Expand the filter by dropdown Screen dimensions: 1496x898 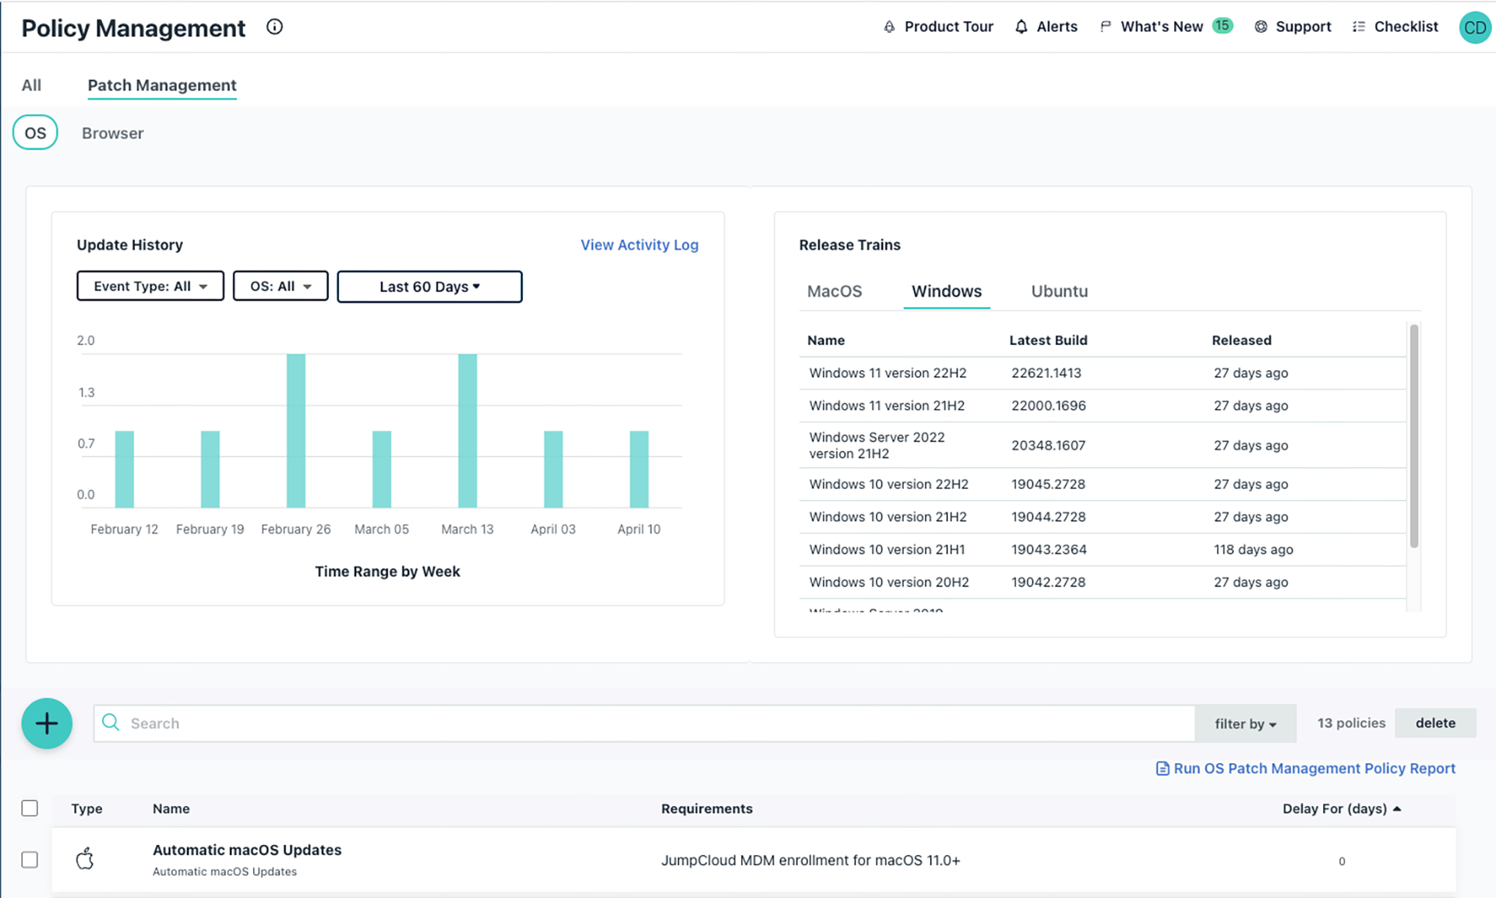click(x=1245, y=724)
